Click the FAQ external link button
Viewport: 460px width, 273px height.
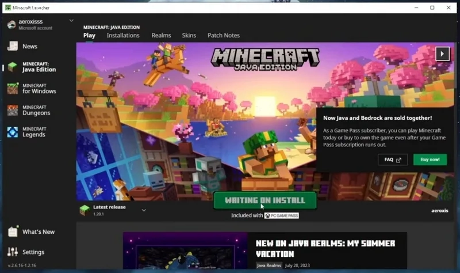click(393, 160)
